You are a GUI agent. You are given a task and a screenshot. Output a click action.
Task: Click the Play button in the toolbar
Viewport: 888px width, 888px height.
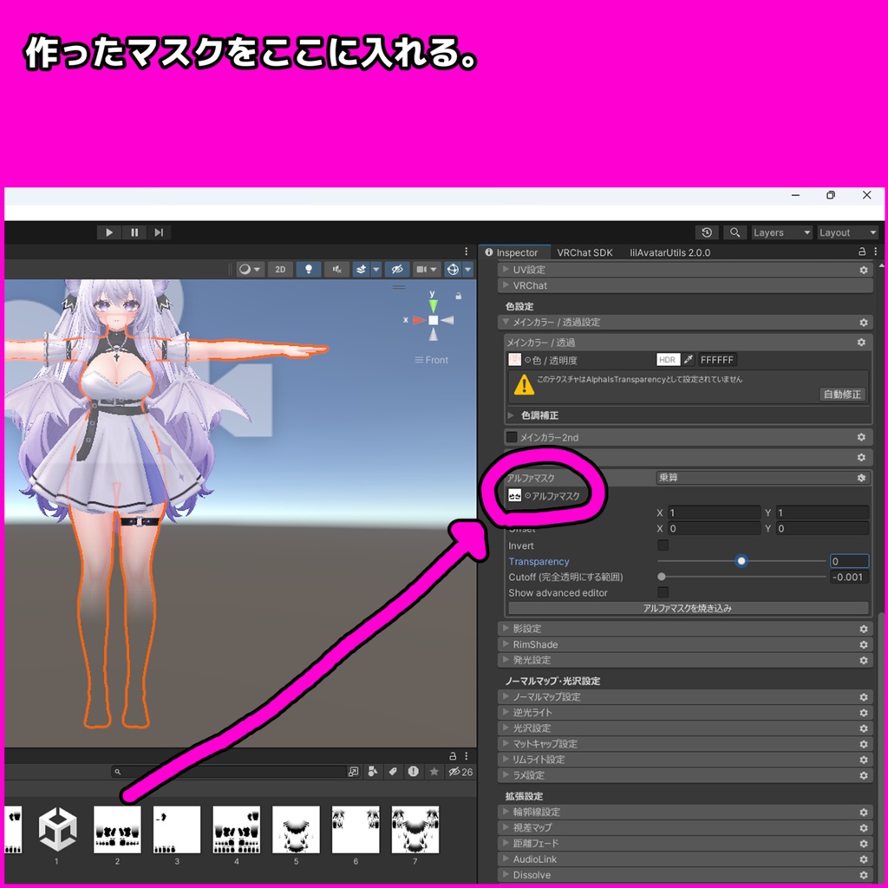tap(108, 232)
